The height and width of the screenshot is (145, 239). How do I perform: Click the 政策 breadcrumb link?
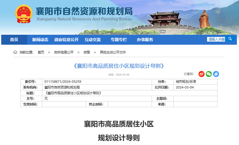(87, 52)
